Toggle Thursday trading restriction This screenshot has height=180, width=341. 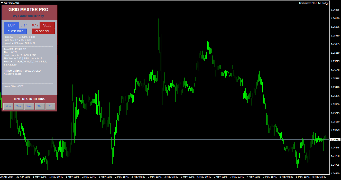[x=40, y=106]
